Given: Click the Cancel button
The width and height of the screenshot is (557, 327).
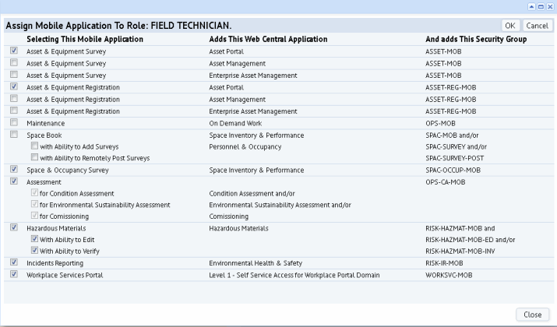Looking at the screenshot, I should [537, 26].
